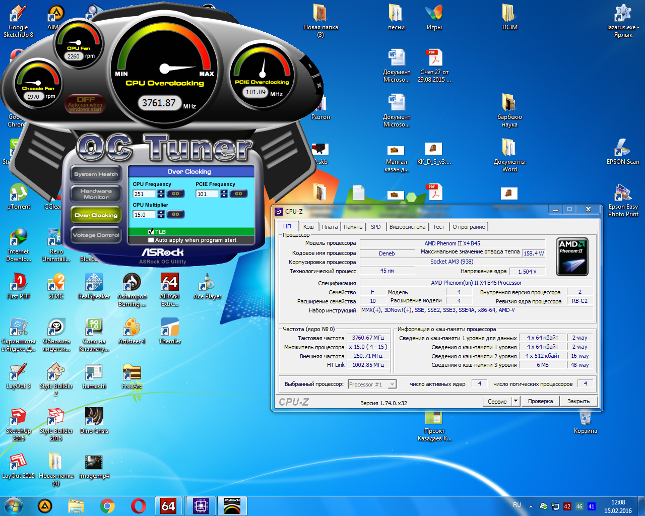Click the Windows Start button
645x516 pixels.
pyautogui.click(x=14, y=505)
